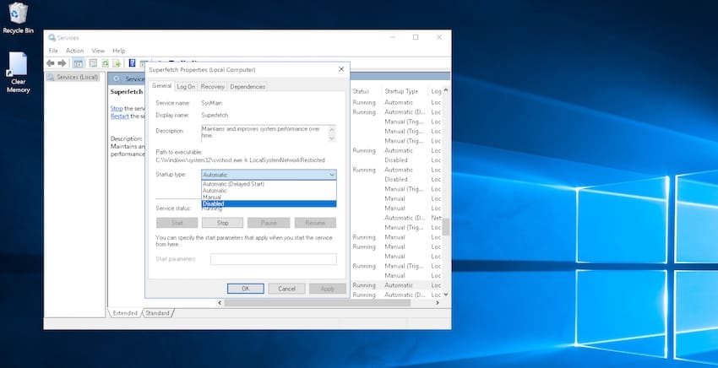Click the grayed Start button

(177, 223)
